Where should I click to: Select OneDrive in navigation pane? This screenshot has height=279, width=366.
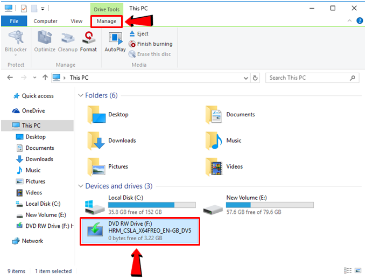point(29,111)
